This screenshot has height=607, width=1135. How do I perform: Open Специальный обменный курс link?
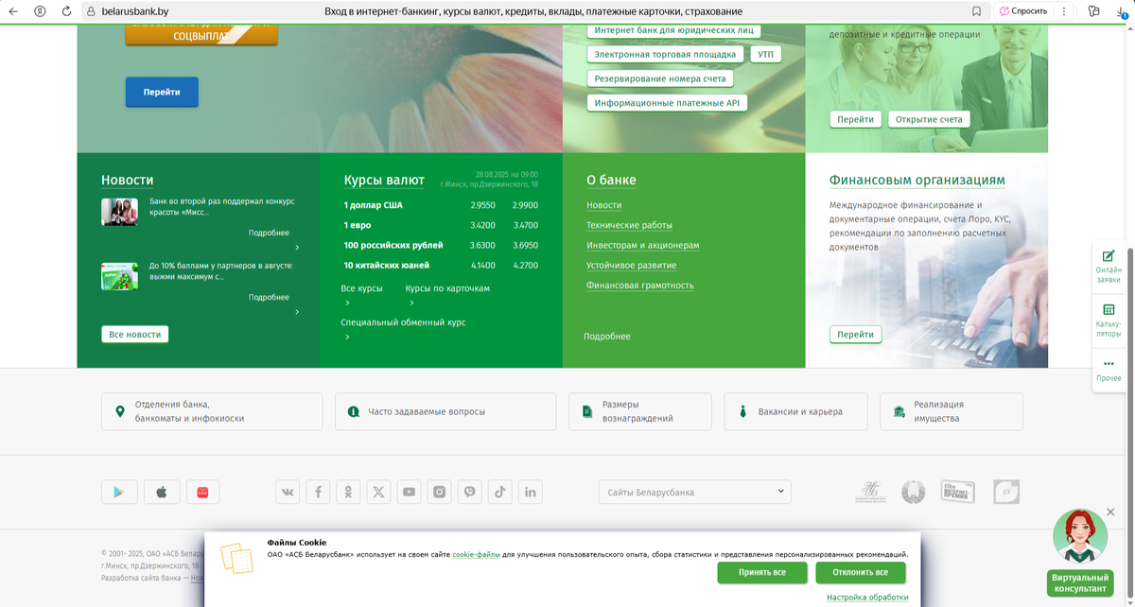pos(403,322)
